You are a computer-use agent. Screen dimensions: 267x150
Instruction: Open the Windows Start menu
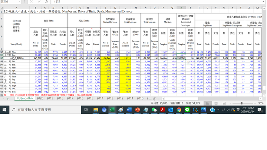pos(4,110)
